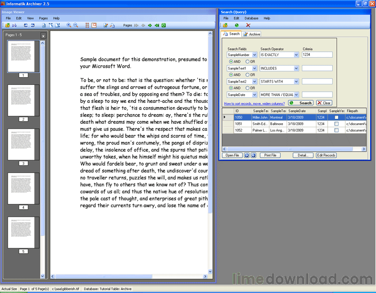The width and height of the screenshot is (376, 293).
Task: Open the sorting records help link
Action: [254, 103]
